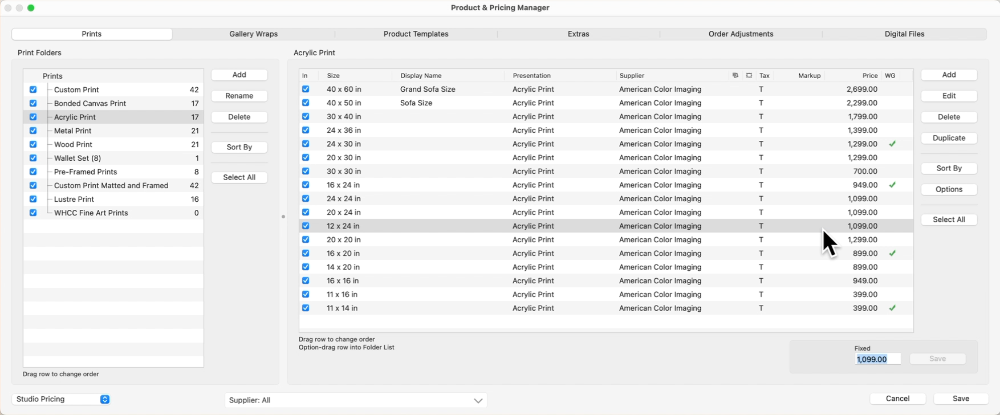Switch to the Gallery Wraps tab
The width and height of the screenshot is (1000, 415).
pos(253,34)
